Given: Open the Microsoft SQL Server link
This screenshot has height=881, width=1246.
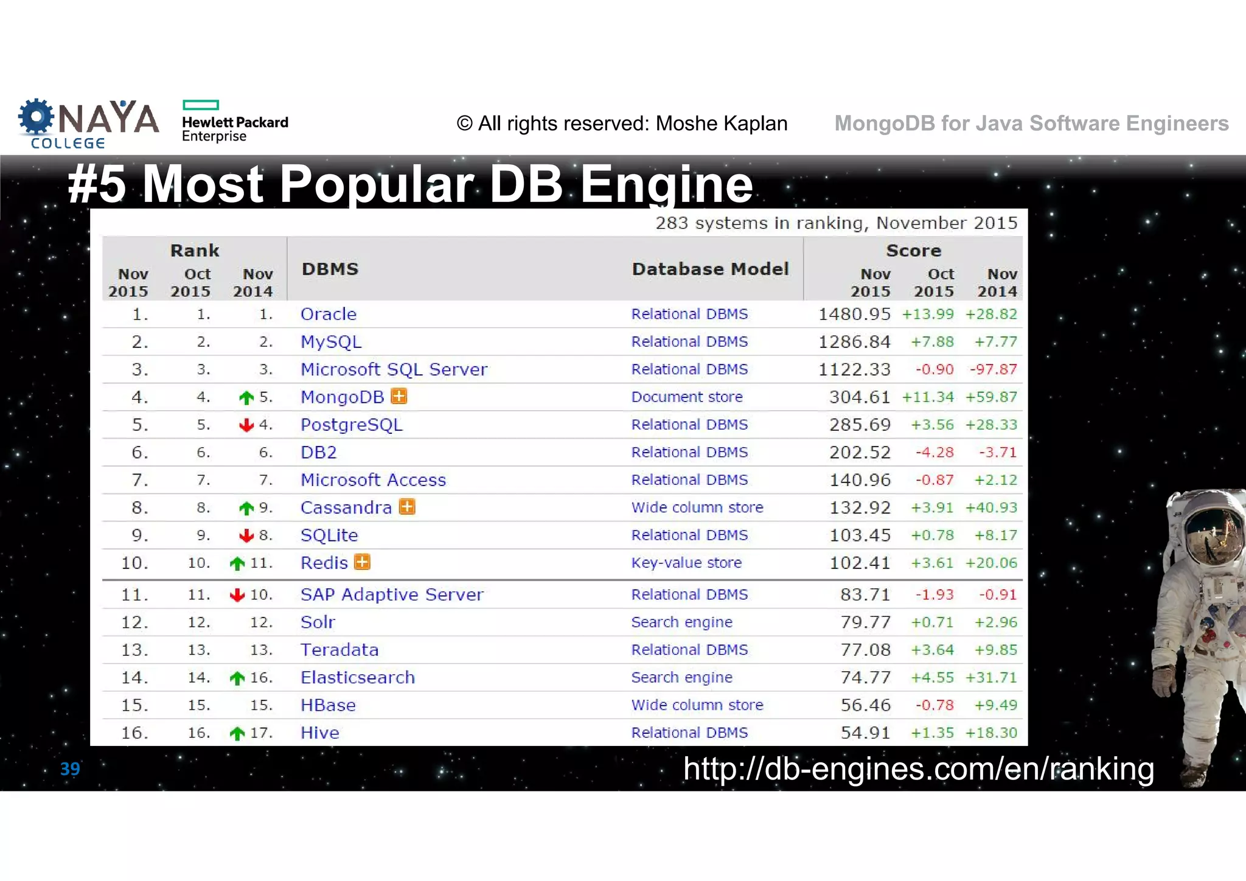Looking at the screenshot, I should click(394, 369).
